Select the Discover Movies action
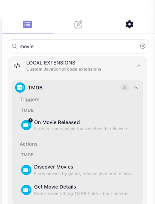This screenshot has height=204, width=155. click(77, 170)
